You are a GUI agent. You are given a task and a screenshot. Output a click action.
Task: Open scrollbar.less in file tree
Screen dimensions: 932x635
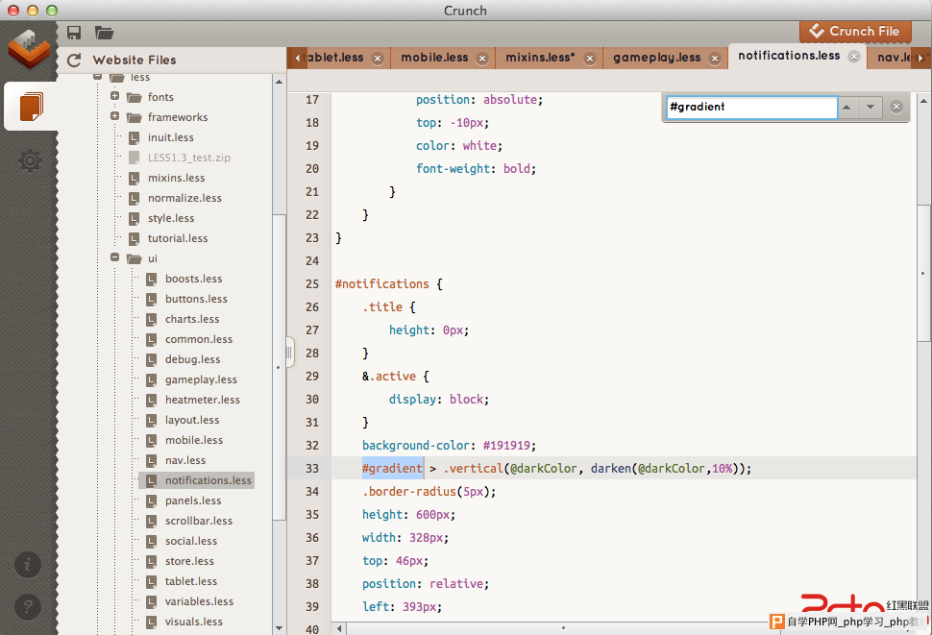click(x=199, y=522)
